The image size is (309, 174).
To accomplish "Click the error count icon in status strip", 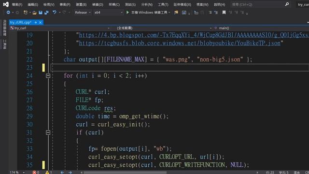I will coord(34,172).
